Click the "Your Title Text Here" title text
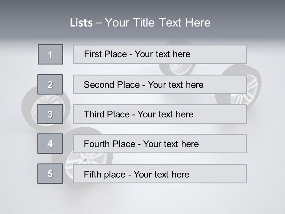The height and width of the screenshot is (214, 285). coord(158,23)
